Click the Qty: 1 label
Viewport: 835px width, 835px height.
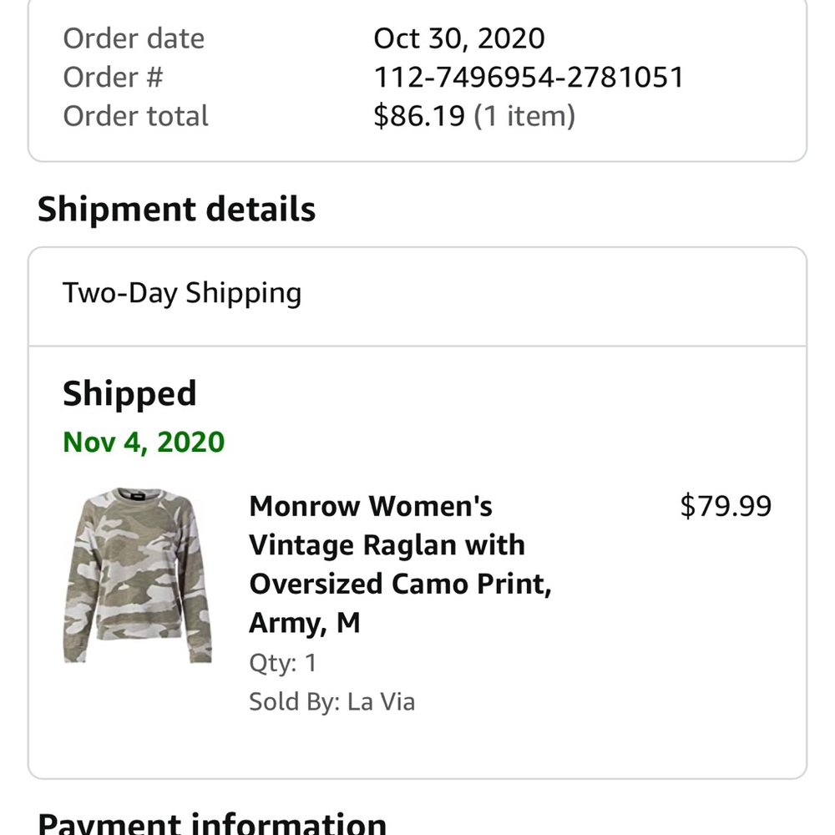282,662
